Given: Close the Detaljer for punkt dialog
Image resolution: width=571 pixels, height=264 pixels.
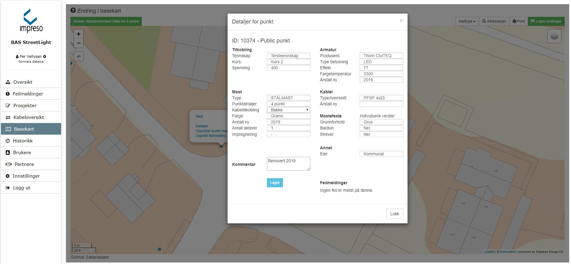Looking at the screenshot, I should pos(401,21).
